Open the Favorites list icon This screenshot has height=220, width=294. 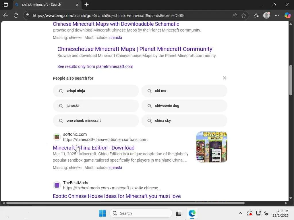click(256, 15)
